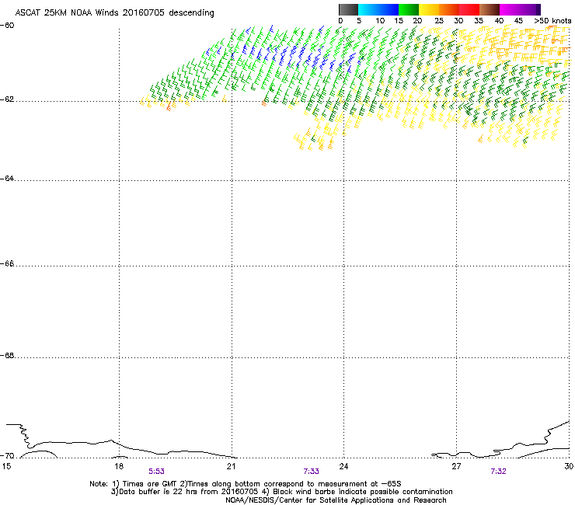Click the '-64' latitude axis label
Viewport: 575px width, 505px height.
coord(7,179)
